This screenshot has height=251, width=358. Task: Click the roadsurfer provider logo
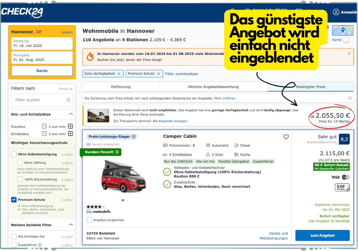[x=99, y=212]
